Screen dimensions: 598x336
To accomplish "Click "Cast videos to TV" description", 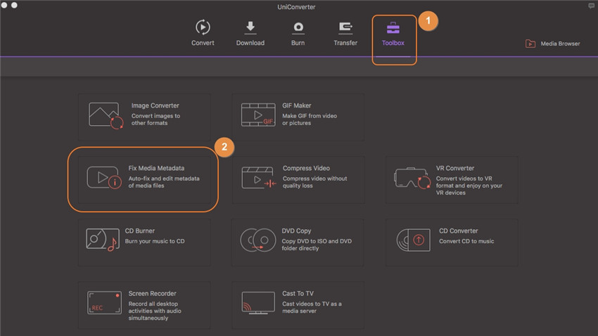I will coord(312,307).
